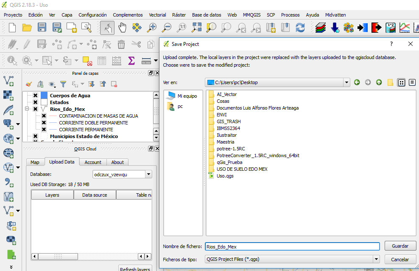The width and height of the screenshot is (419, 271).
Task: Select Mi equipo in dialog sidebar
Action: point(182,96)
